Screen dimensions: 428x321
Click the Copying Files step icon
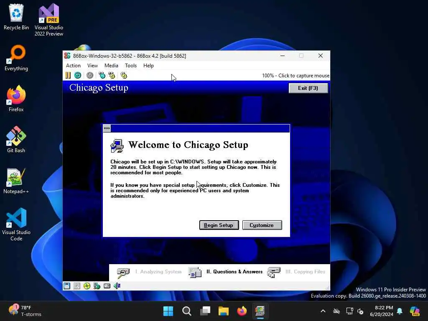point(274,272)
